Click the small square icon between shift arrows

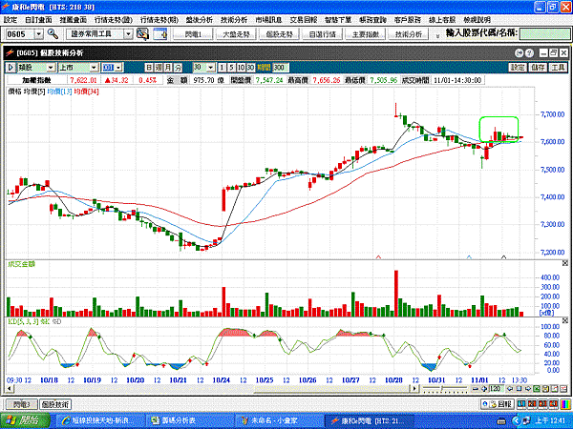coord(519,389)
